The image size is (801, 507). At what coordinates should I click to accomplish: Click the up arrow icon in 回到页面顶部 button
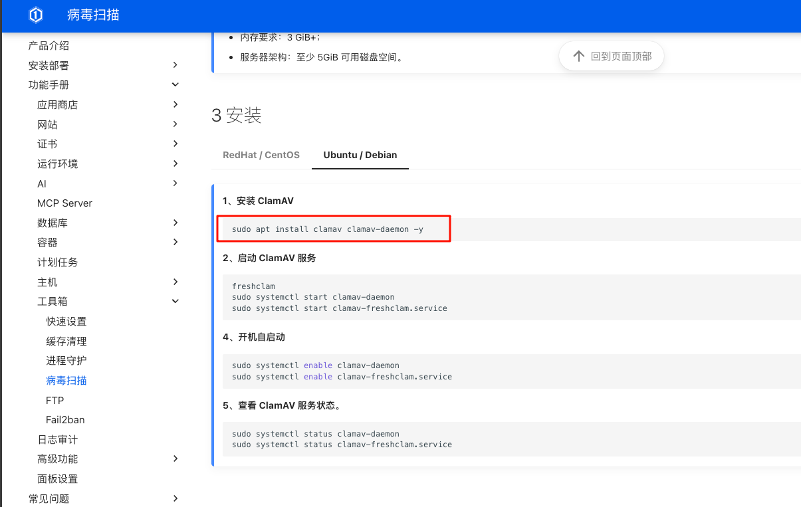coord(578,56)
